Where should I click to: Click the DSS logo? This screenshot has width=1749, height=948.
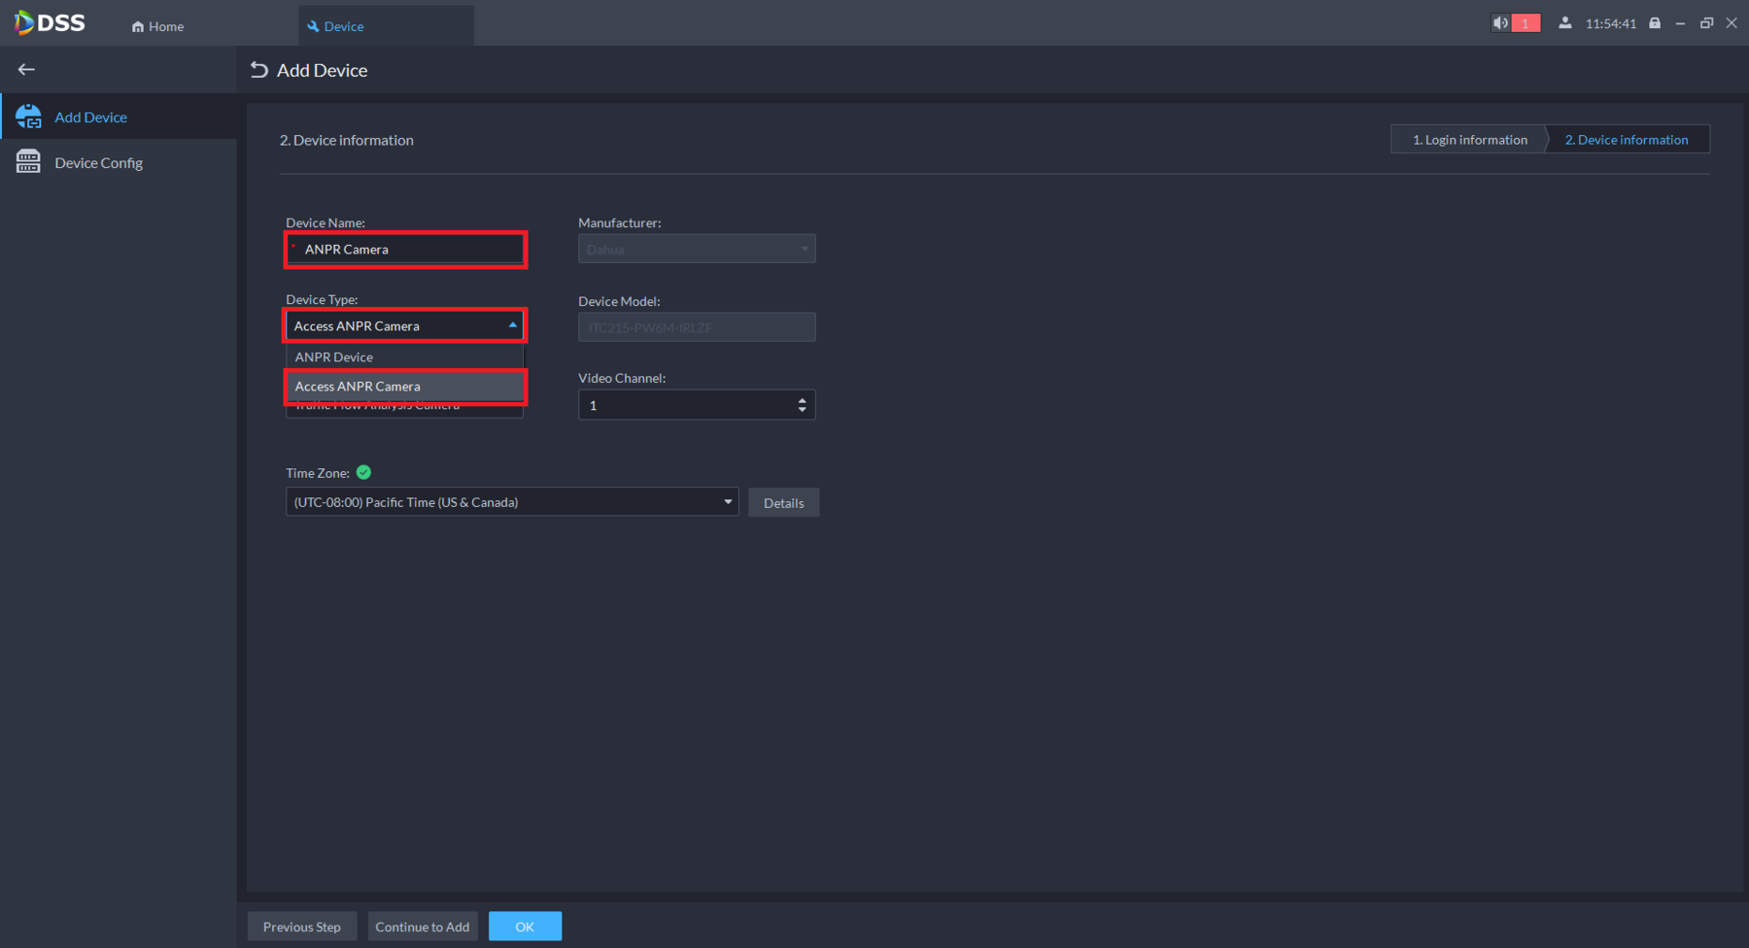tap(51, 22)
